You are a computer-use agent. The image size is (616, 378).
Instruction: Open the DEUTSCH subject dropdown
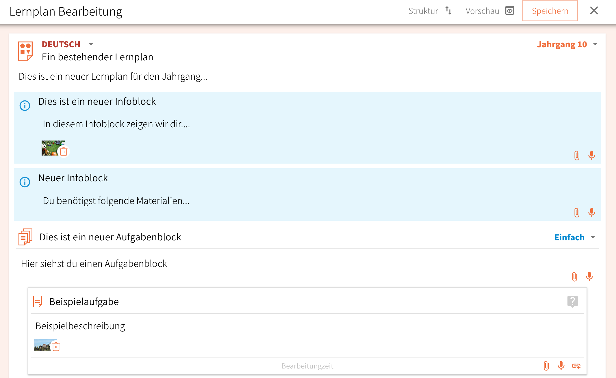pyautogui.click(x=91, y=44)
